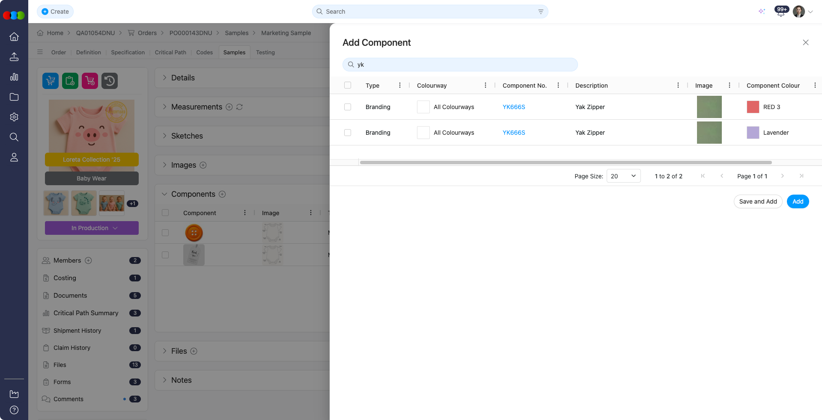Select the header checkbox to choose all components
The width and height of the screenshot is (822, 420).
(347, 85)
